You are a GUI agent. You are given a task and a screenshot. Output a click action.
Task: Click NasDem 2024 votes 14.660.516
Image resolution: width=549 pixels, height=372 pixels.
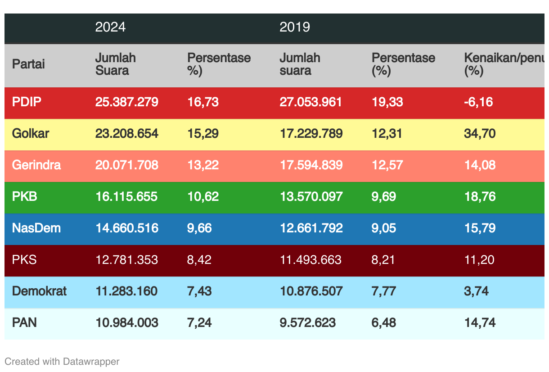[x=127, y=228]
